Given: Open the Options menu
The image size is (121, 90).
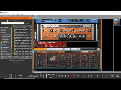Looking at the screenshot, I should [13, 14].
